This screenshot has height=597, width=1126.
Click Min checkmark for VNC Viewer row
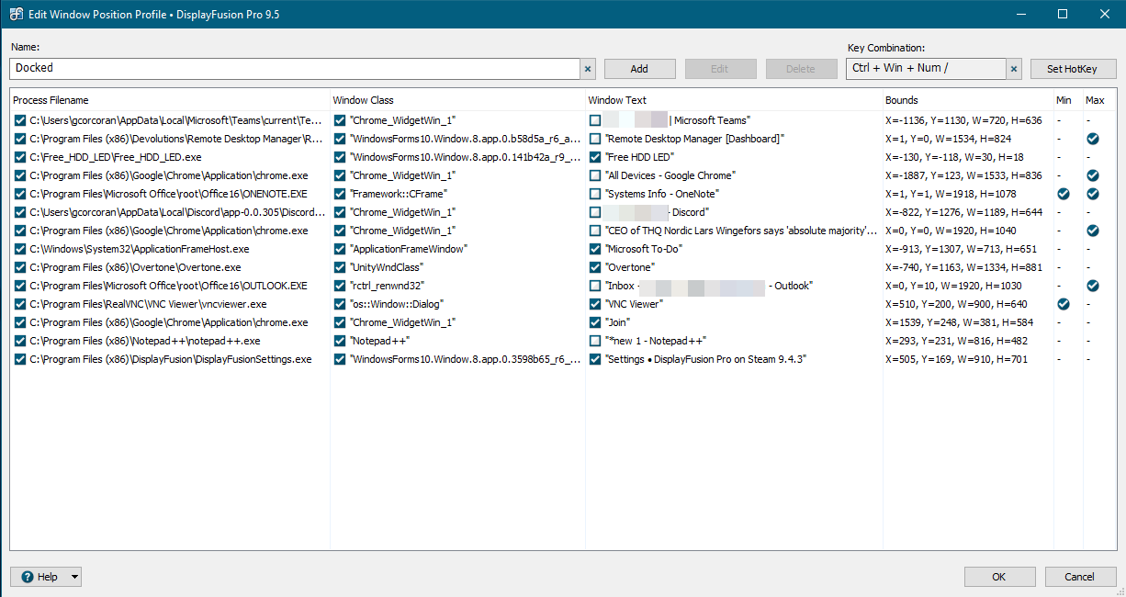[x=1064, y=304]
